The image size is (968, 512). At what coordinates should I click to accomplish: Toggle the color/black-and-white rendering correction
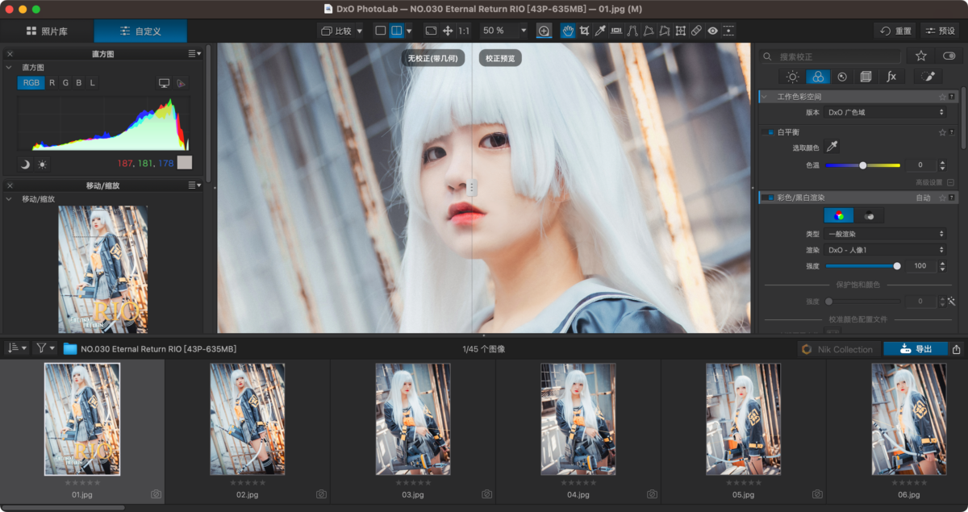point(769,198)
